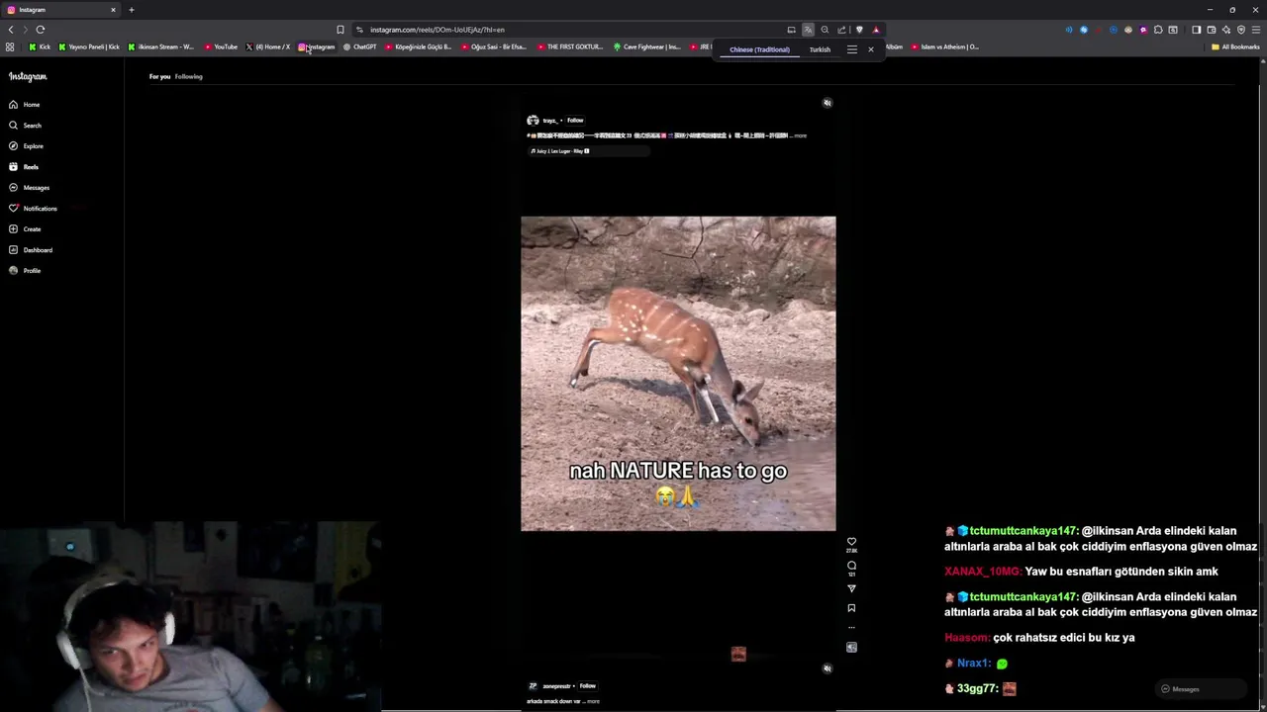
Task: Open THE FIRST GOKTUR... bookmark
Action: pyautogui.click(x=570, y=46)
